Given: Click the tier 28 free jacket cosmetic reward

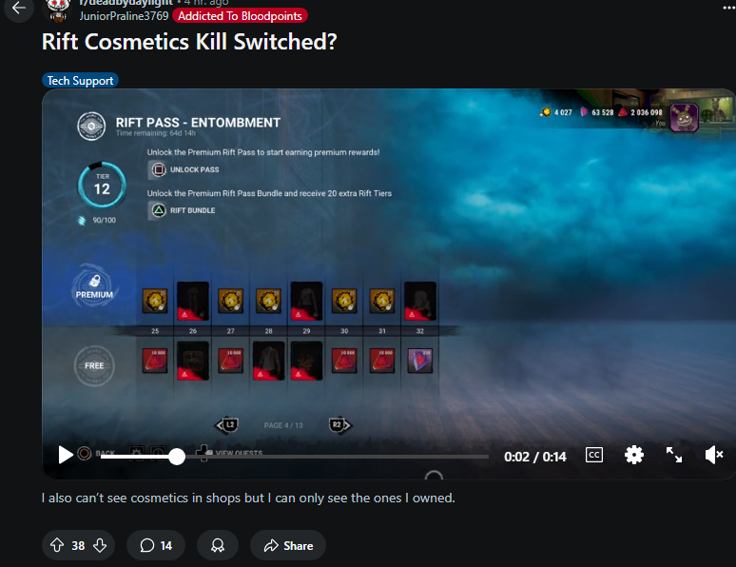Looking at the screenshot, I should (x=268, y=361).
